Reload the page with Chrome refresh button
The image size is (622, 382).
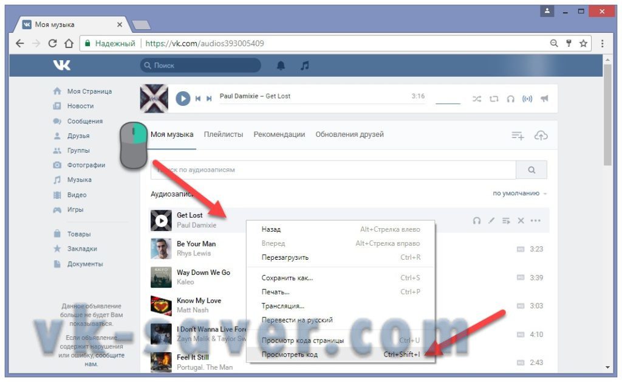[x=52, y=43]
